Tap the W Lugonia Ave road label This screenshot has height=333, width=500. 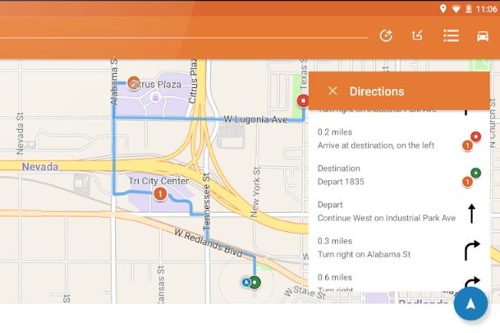pyautogui.click(x=255, y=120)
